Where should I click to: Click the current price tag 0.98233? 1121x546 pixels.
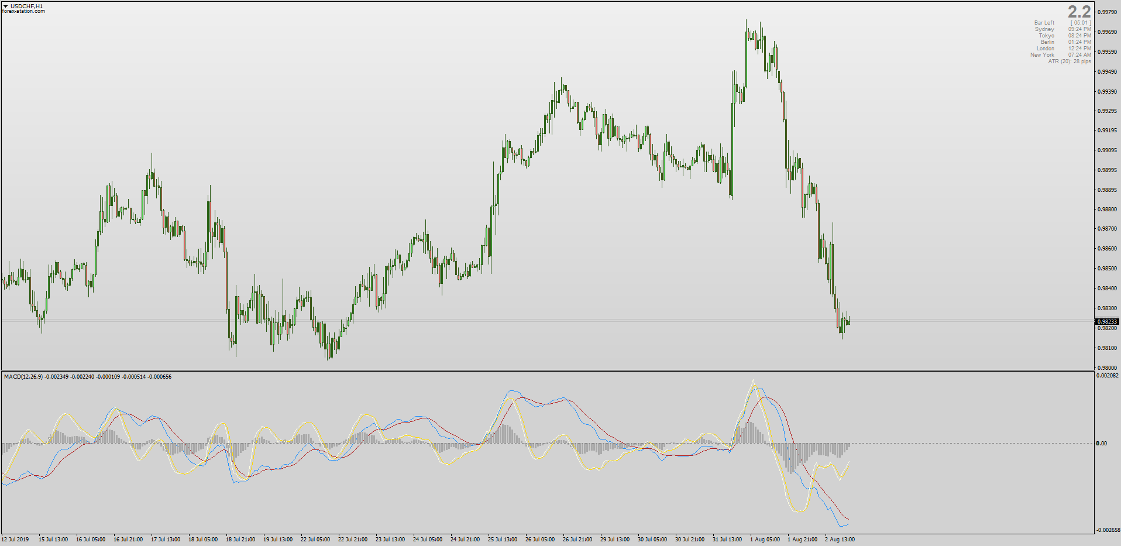click(x=1107, y=322)
